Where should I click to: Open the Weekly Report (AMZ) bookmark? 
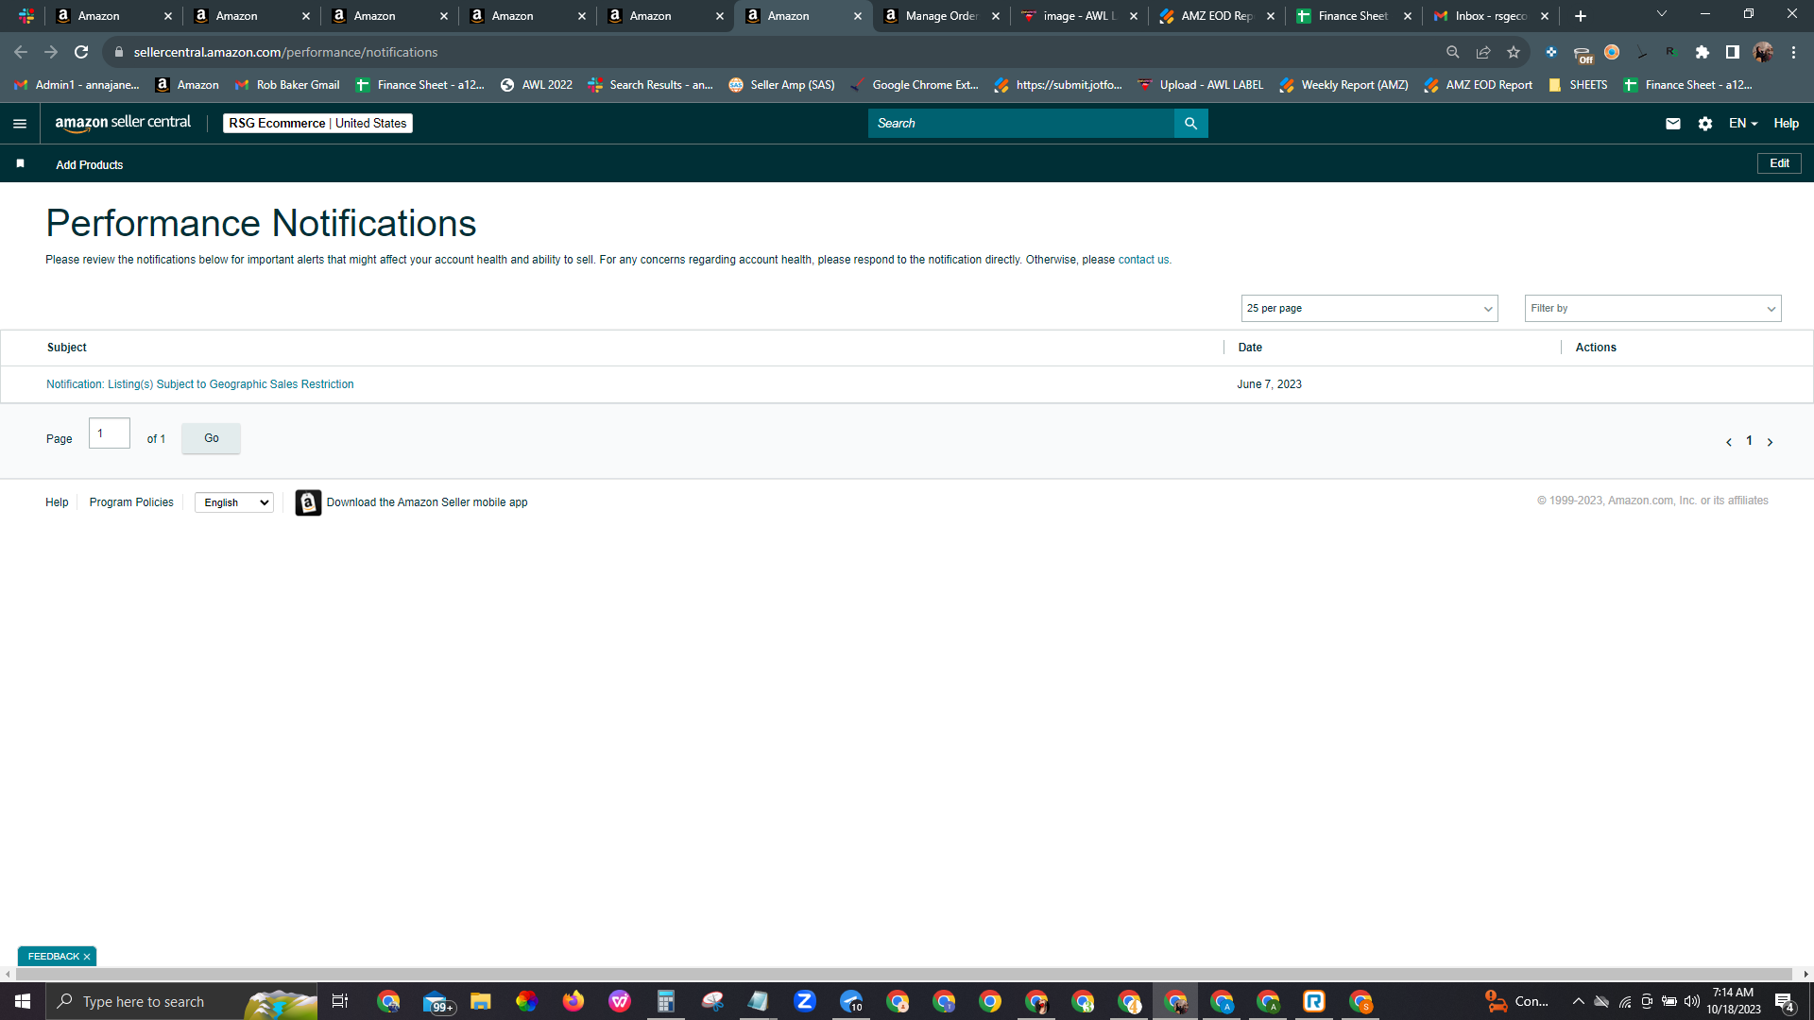click(1343, 85)
